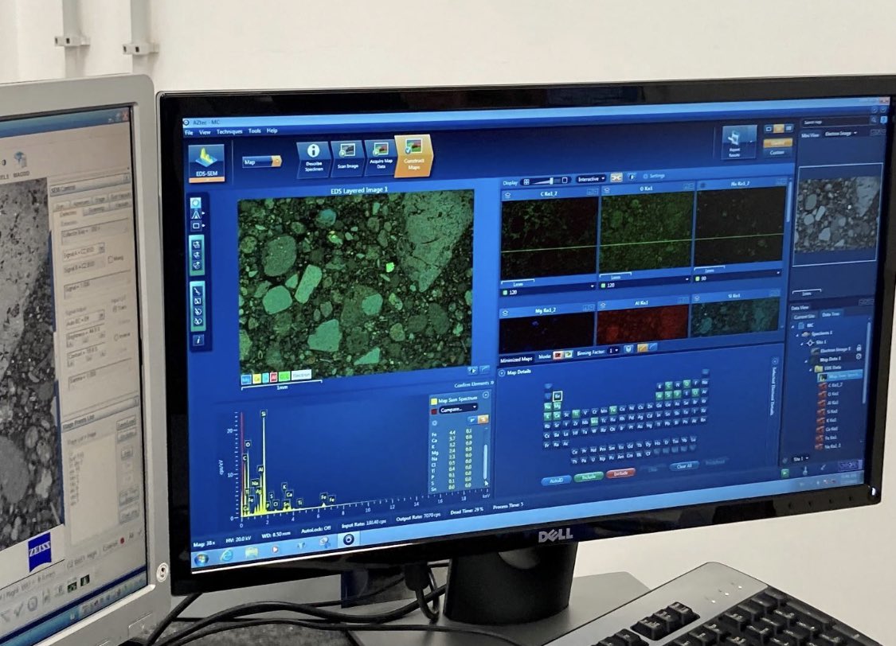
Task: Open the View menu
Action: 204,132
